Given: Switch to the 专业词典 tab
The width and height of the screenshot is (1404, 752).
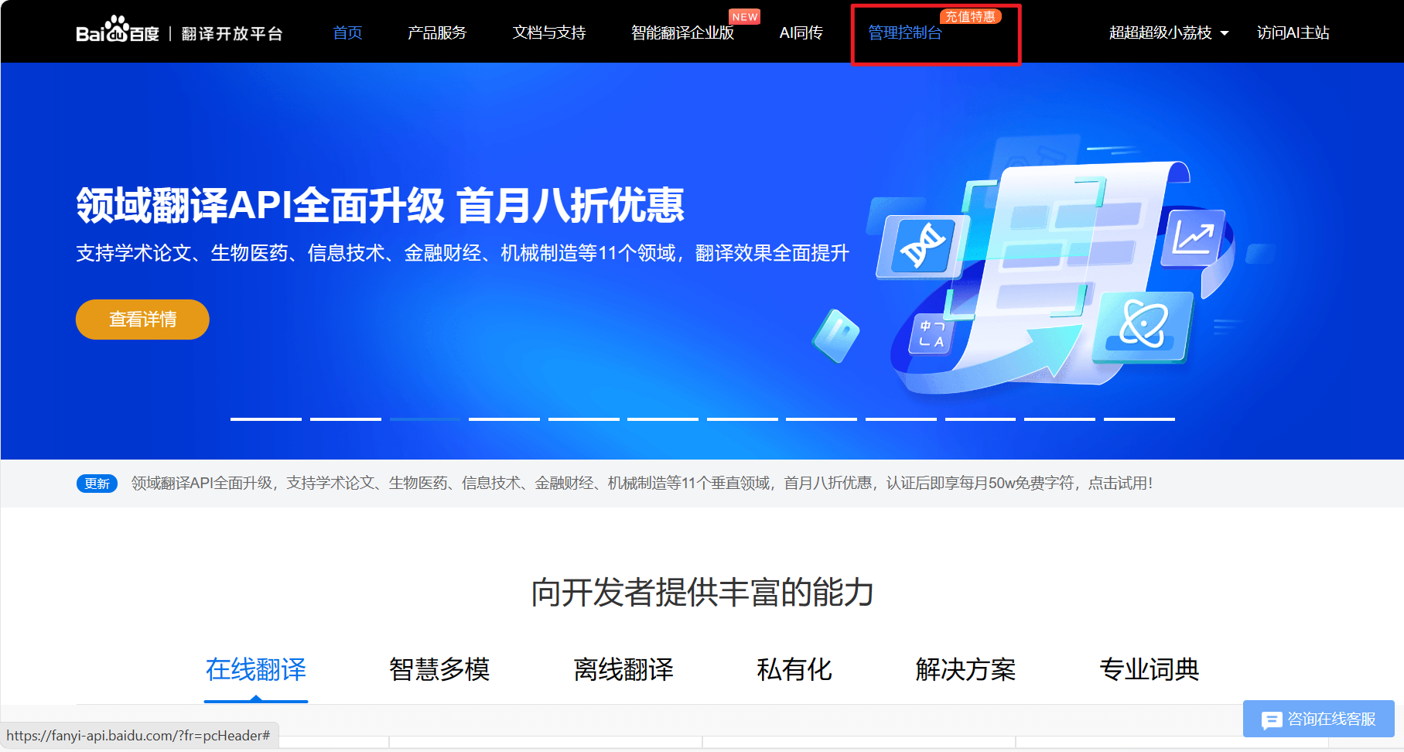Looking at the screenshot, I should tap(1149, 670).
